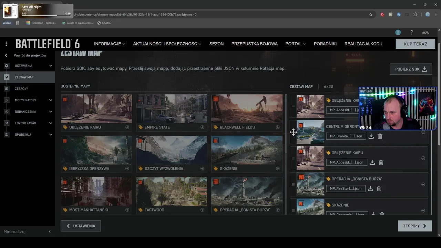Remove second Oblężenie Kairu from rotation

423,158
